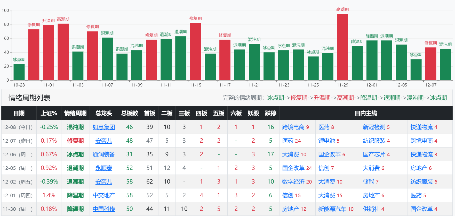The width and height of the screenshot is (455, 216).
Task: Click the 跨境电商 9 theme link
Action: click(296, 127)
